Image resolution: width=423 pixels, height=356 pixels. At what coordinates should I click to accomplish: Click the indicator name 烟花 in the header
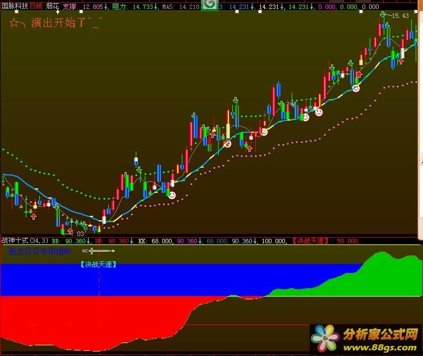52,6
